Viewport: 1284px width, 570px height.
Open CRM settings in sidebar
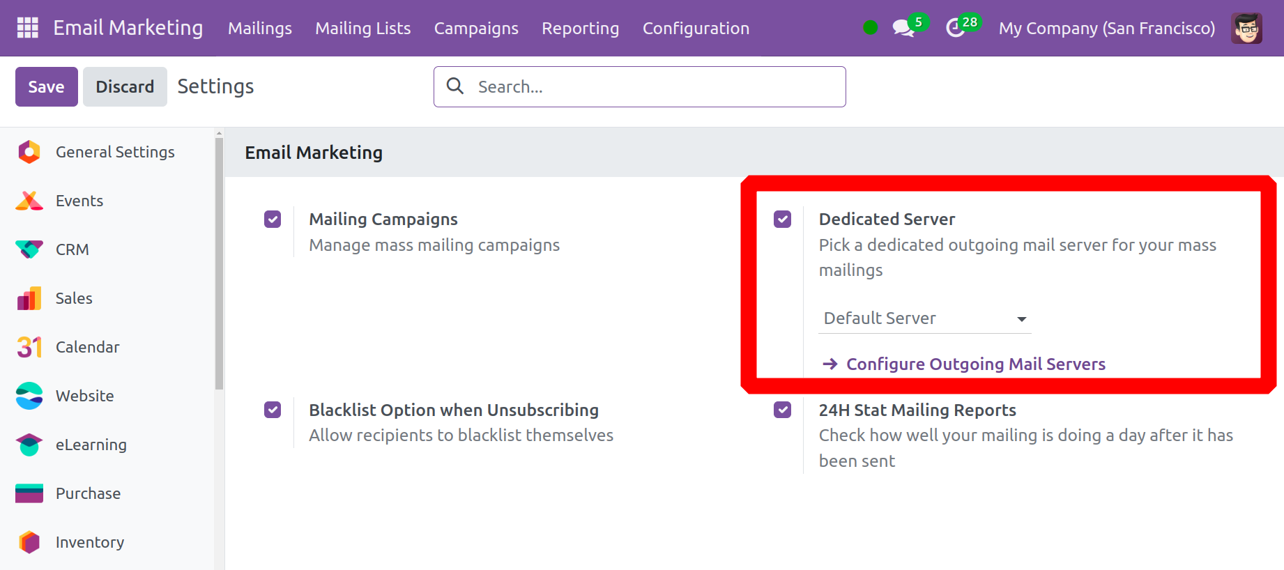point(72,249)
